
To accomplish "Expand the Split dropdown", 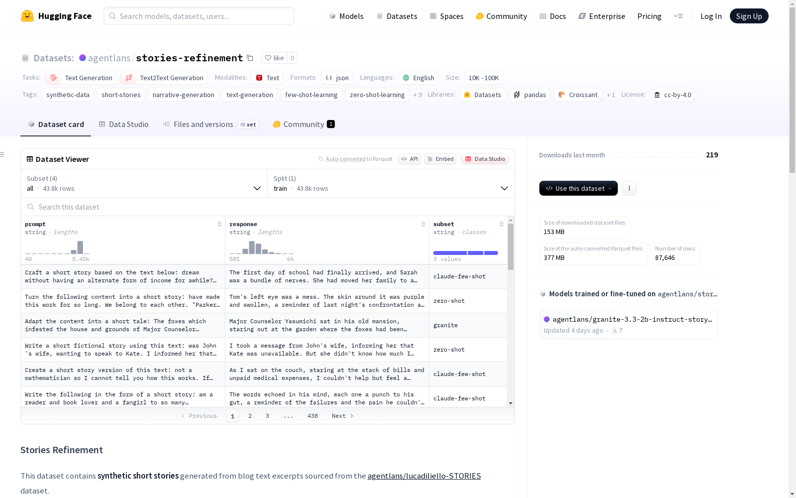I will (x=391, y=183).
